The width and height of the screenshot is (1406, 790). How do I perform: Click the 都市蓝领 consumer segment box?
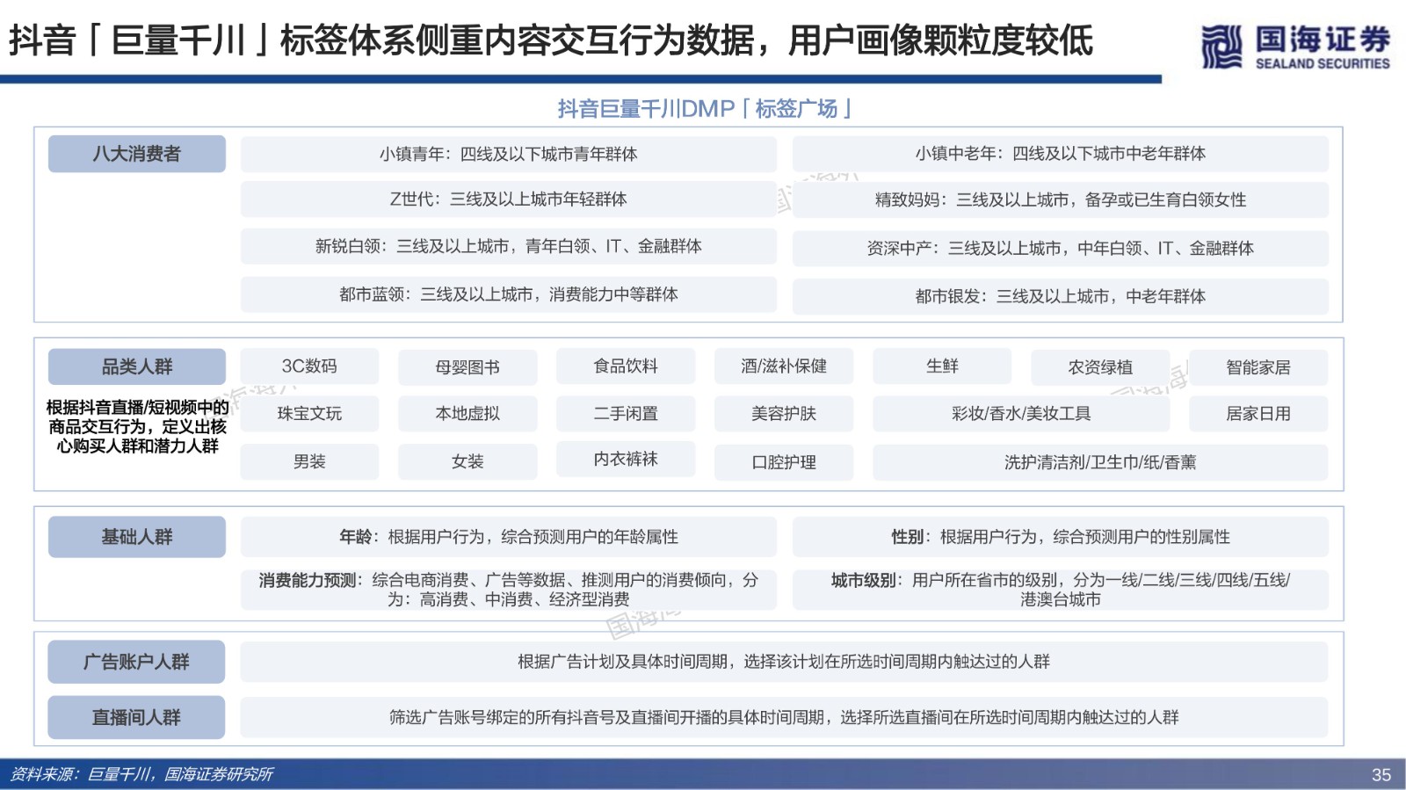(x=509, y=294)
